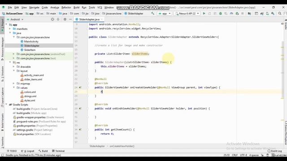The width and height of the screenshot is (287, 161).
Task: Open the TODO tool window
Action: (x=12, y=151)
